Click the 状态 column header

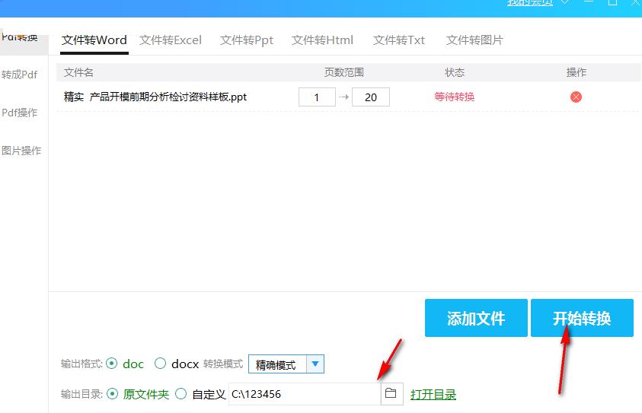(x=455, y=72)
